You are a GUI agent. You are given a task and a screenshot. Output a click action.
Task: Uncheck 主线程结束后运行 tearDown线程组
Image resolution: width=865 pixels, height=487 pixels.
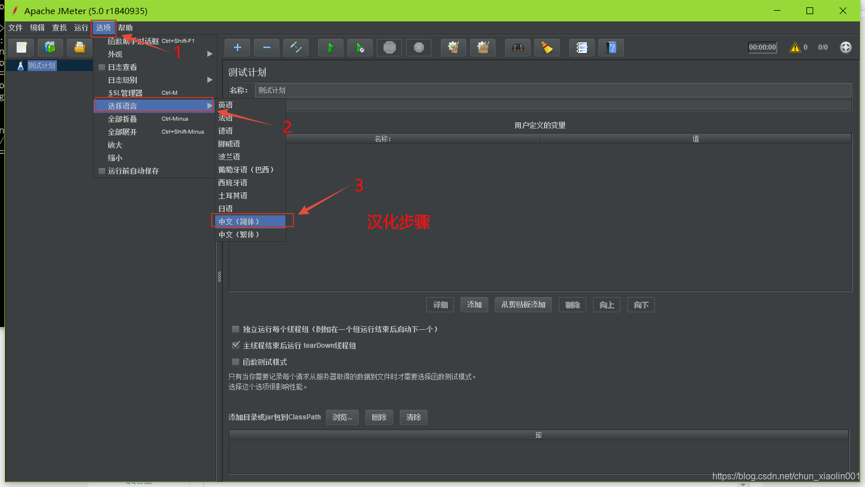coord(235,346)
